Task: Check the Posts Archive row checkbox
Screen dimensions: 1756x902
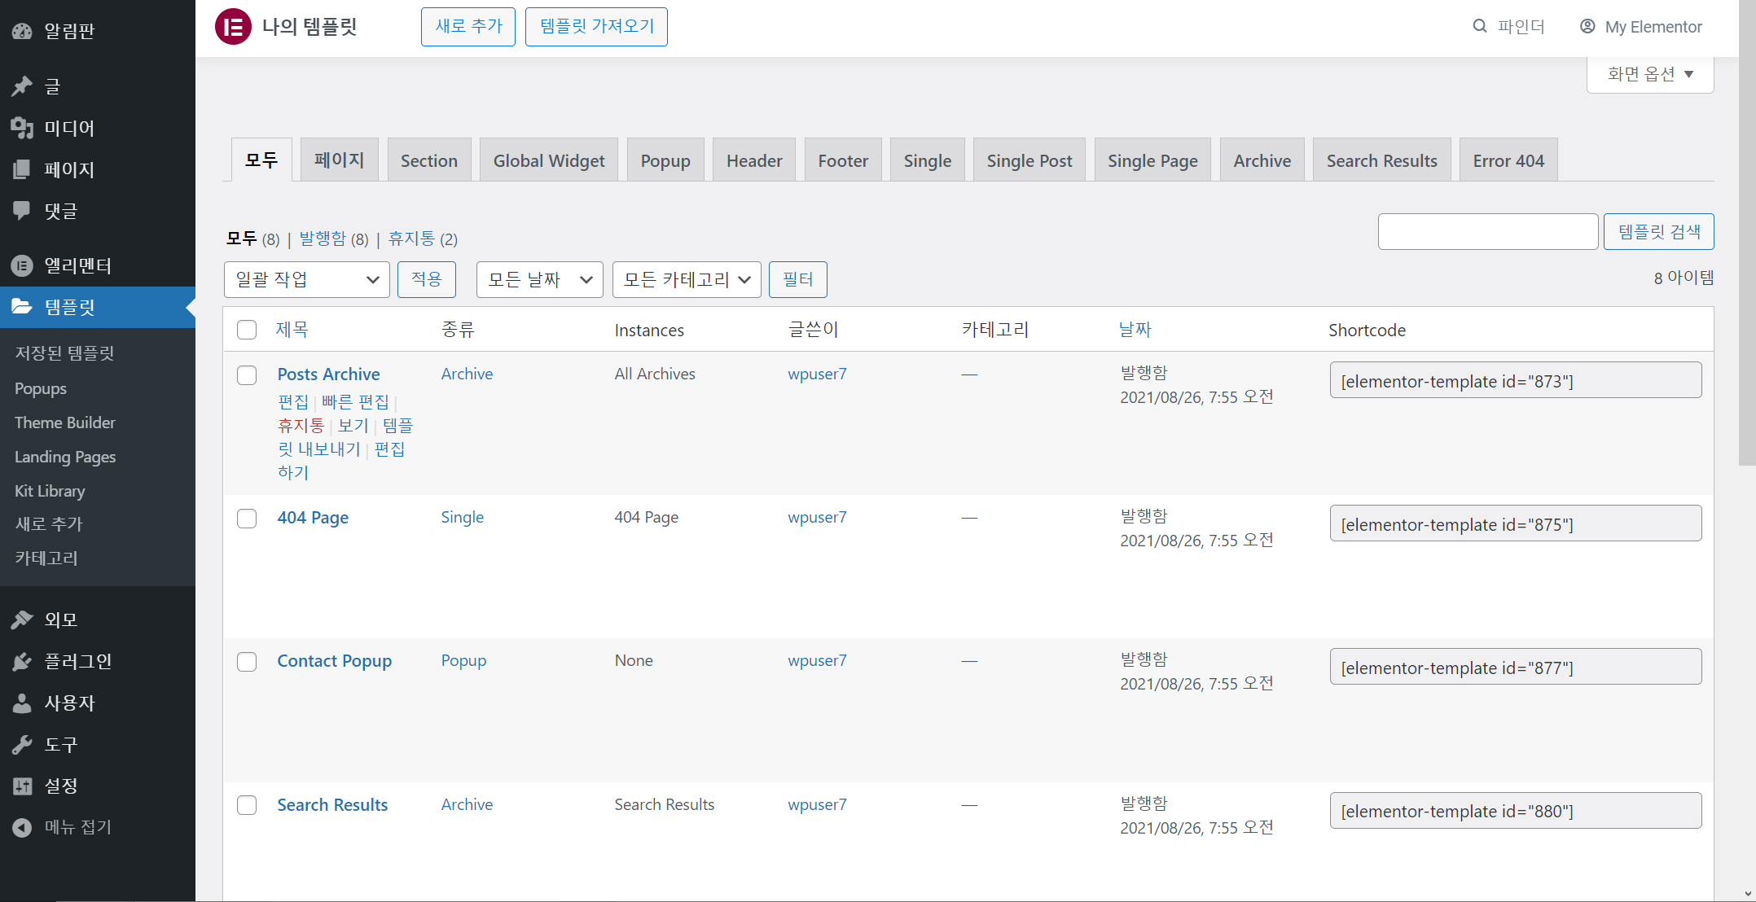Action: point(247,375)
